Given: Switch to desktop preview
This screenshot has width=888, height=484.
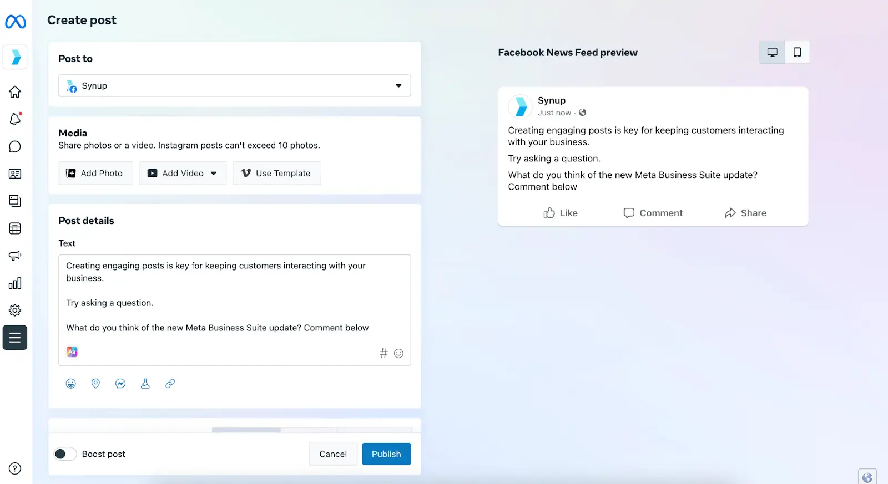Looking at the screenshot, I should click(772, 52).
